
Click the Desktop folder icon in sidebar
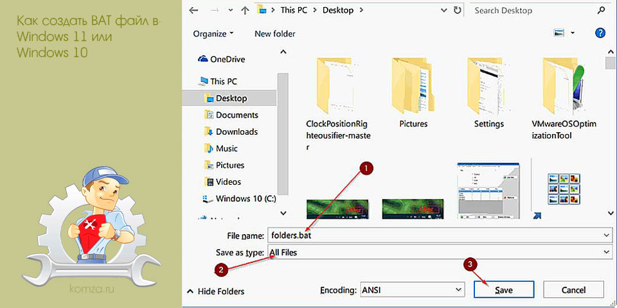[x=209, y=98]
